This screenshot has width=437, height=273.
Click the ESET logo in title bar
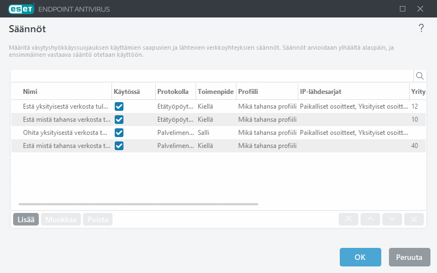[21, 9]
